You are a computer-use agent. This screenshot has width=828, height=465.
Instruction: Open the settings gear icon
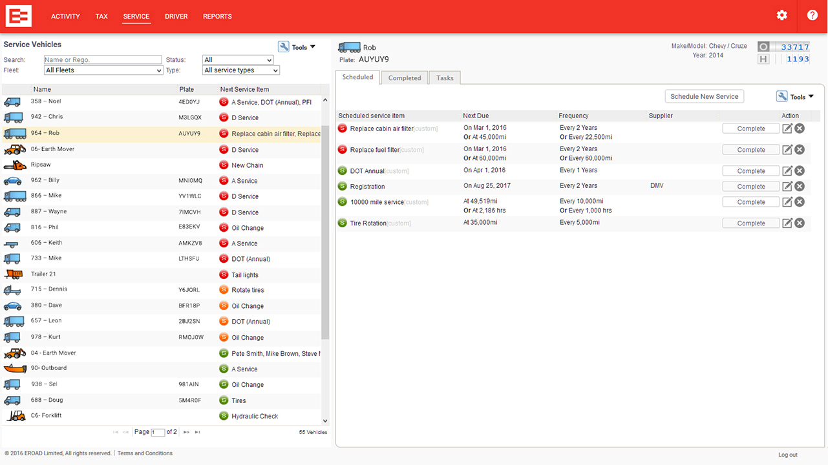tap(782, 15)
